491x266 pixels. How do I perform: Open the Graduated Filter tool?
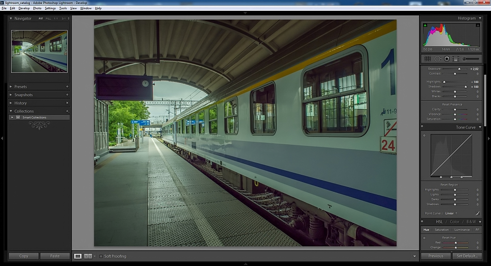tap(455, 58)
